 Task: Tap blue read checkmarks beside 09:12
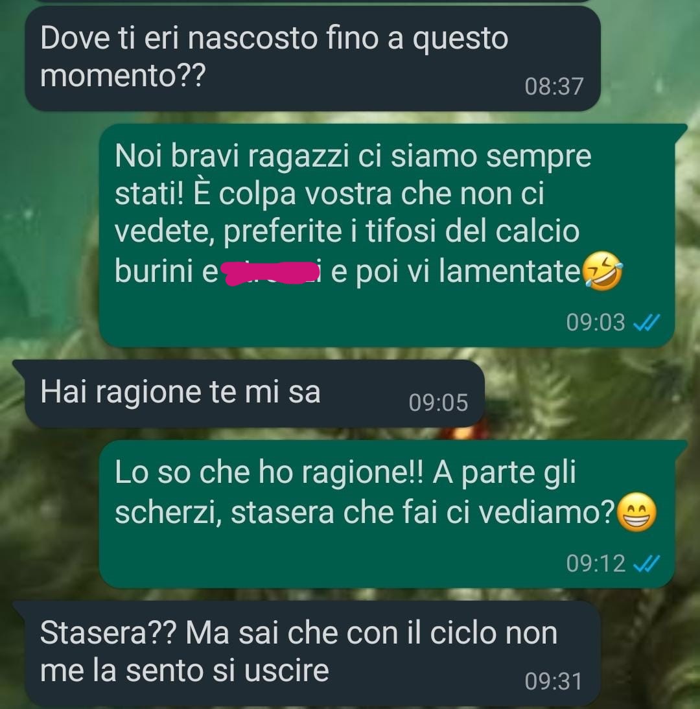[647, 563]
